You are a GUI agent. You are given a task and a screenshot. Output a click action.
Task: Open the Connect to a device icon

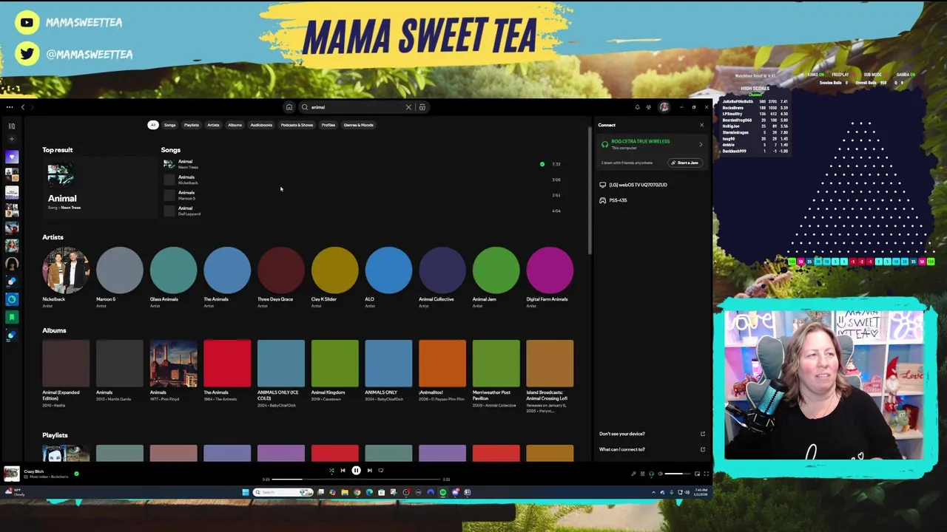click(x=651, y=474)
